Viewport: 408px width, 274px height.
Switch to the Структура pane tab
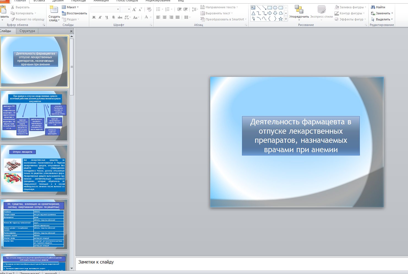tap(27, 31)
